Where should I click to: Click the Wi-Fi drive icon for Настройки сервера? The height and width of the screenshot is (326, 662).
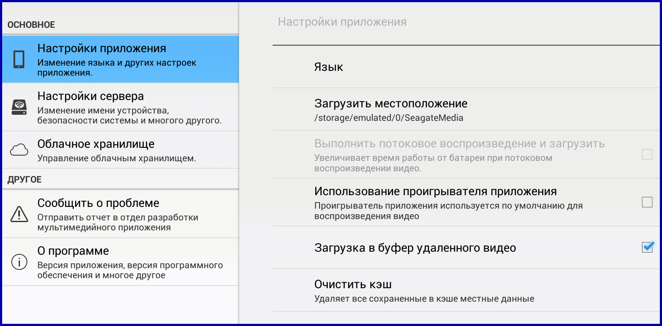19,107
